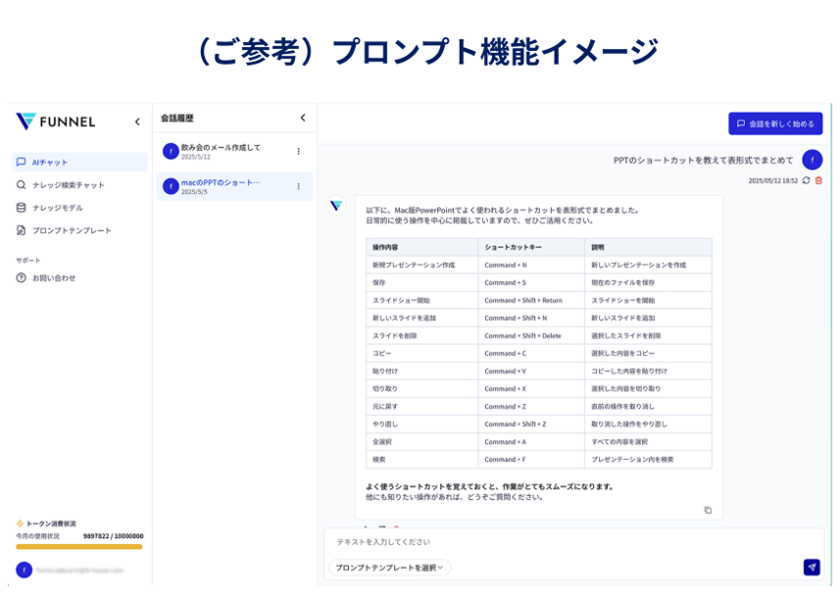Click the ナレッジモデル database icon
840x595 pixels.
point(22,208)
